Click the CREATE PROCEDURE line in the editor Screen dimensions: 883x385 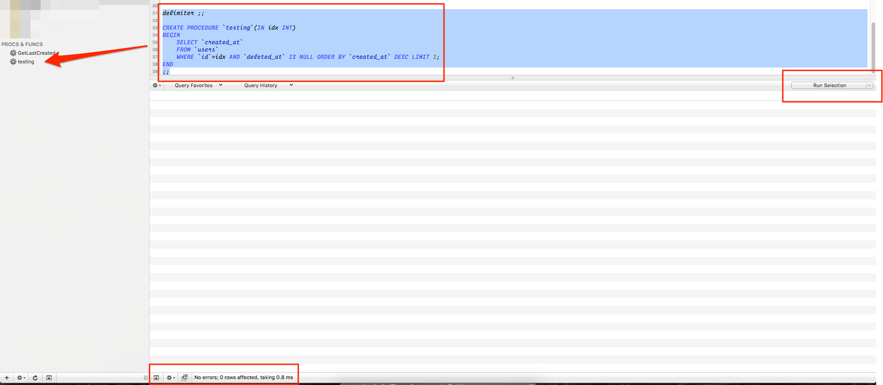point(229,28)
